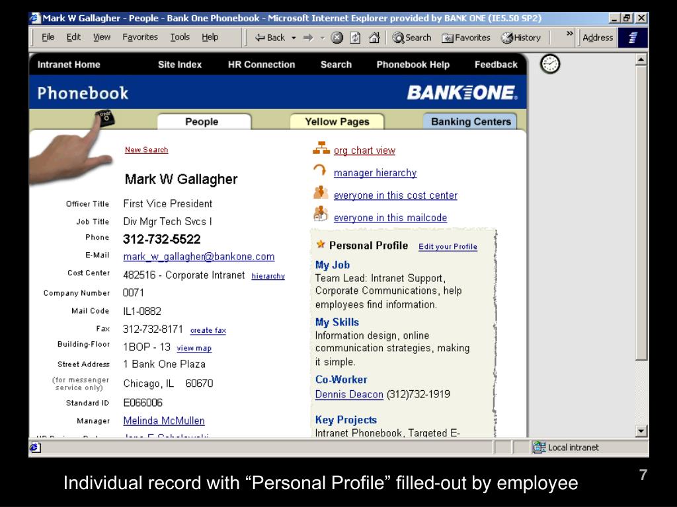
Task: Click the Internet Explorer throbber logo
Action: [x=633, y=38]
